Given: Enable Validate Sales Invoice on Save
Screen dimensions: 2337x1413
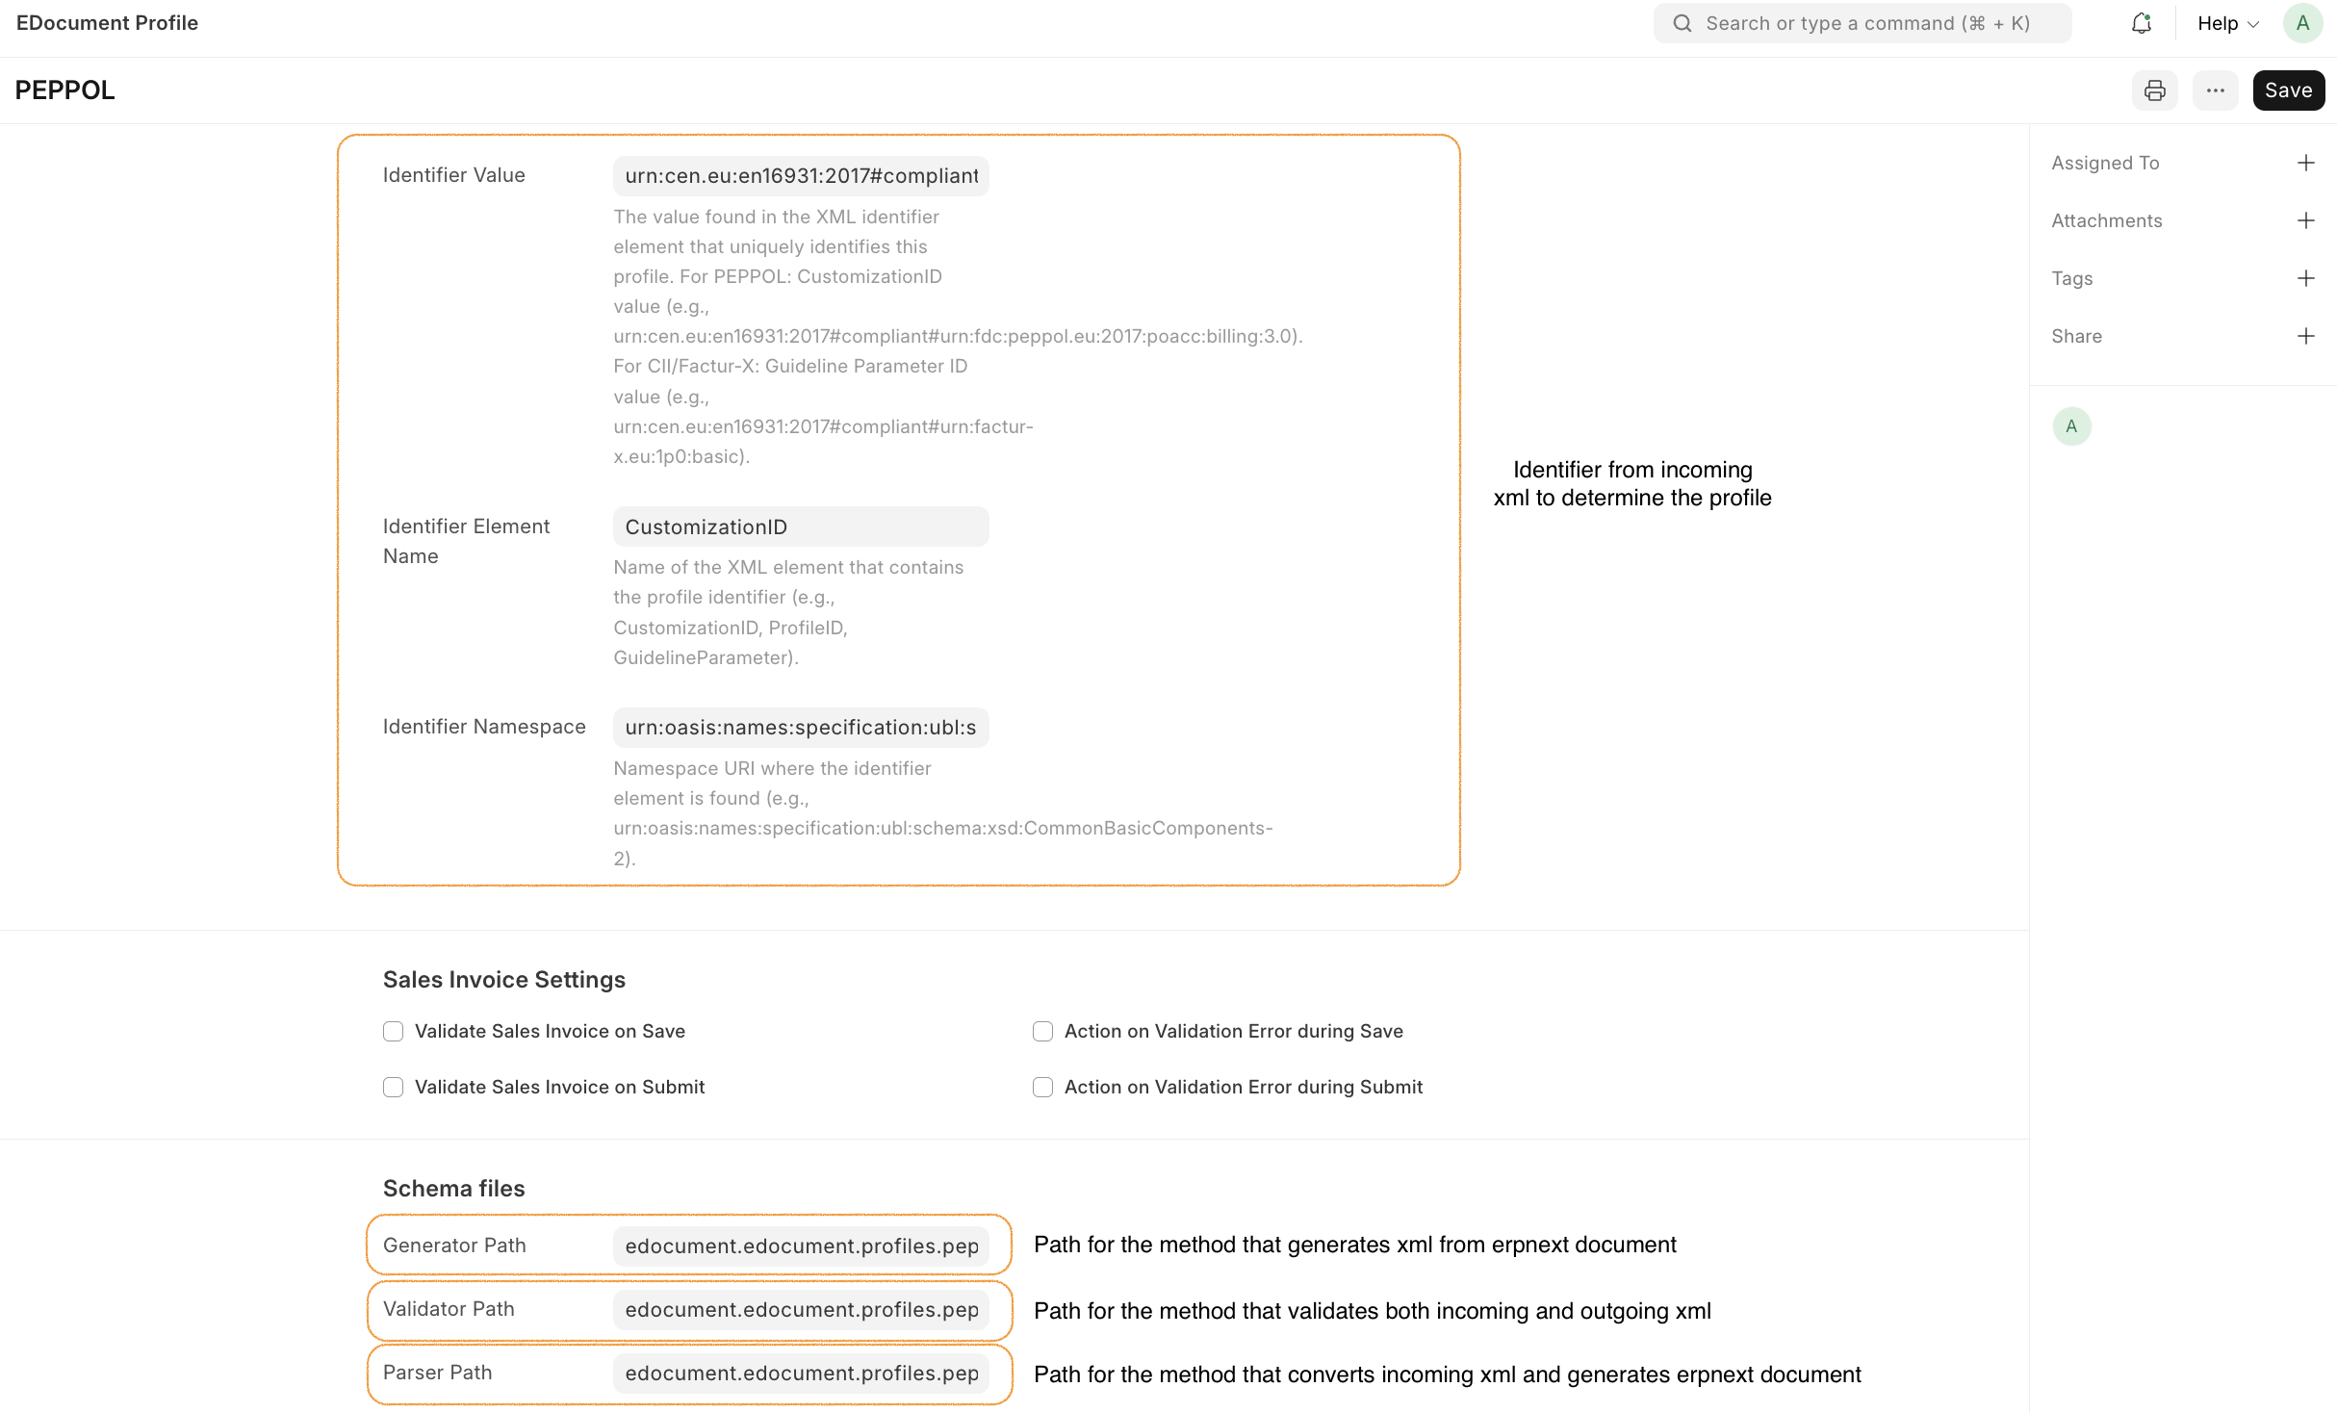Looking at the screenshot, I should (x=393, y=1031).
